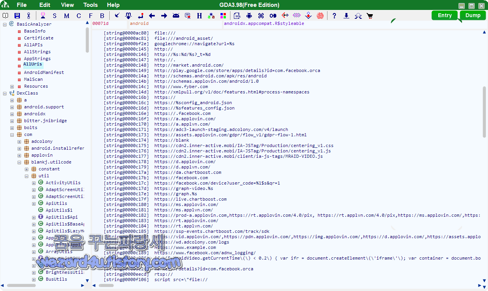
Task: Click the command-key symbol toolbar icon
Action: 261,16
